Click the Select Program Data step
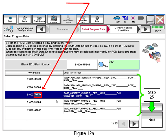The height and width of the screenshot is (139, 168). 93,29
